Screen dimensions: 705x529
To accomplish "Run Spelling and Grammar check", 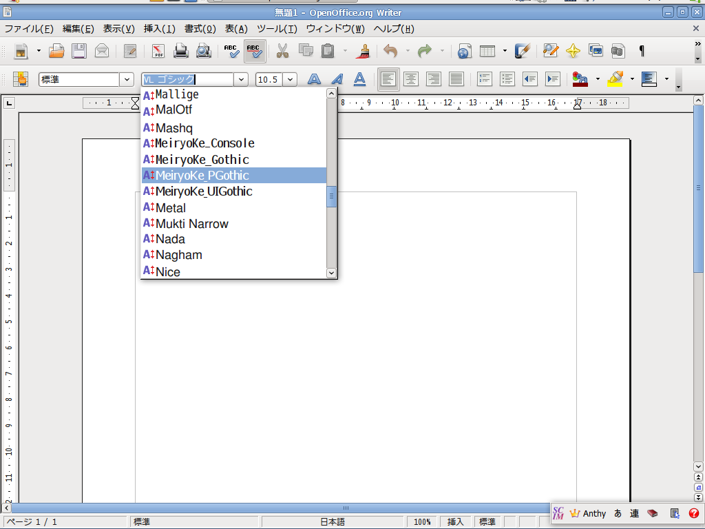I will pyautogui.click(x=231, y=51).
